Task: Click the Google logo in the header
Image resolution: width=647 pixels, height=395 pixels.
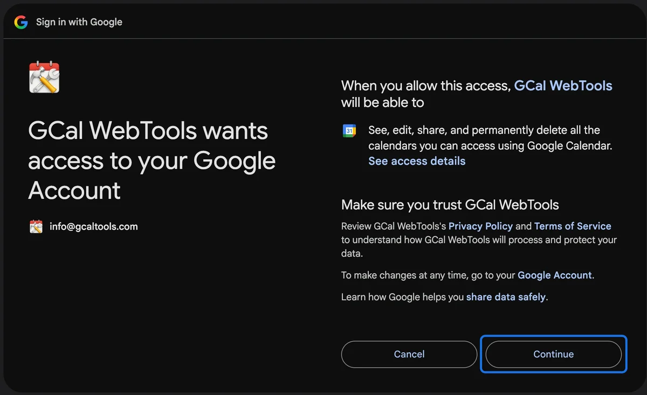Action: coord(21,22)
